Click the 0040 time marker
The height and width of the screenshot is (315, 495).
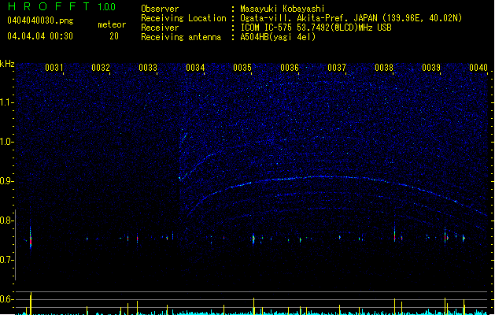[x=478, y=68]
